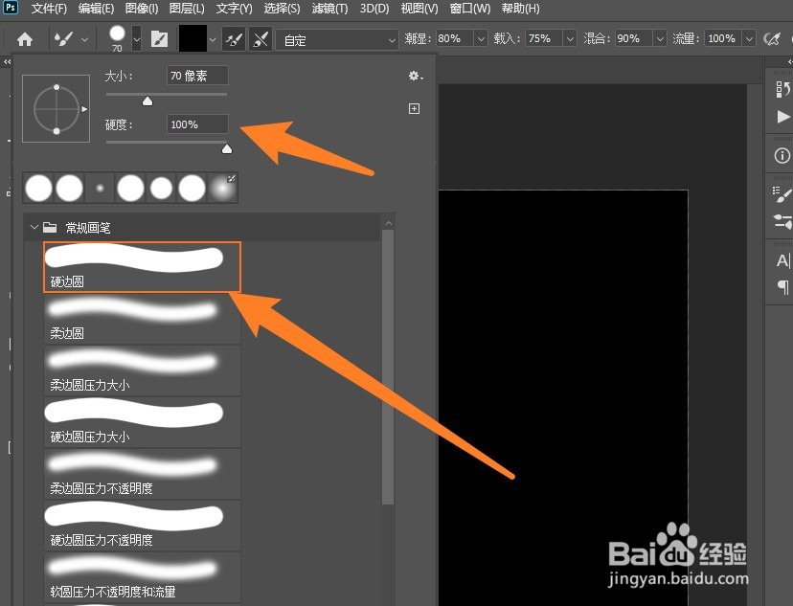Viewport: 793px width, 606px height.
Task: Open the 编辑(E) menu
Action: [x=96, y=9]
